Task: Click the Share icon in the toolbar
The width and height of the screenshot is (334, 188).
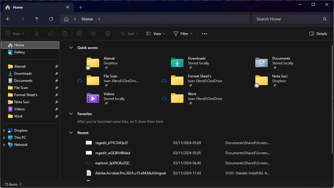Action: pos(93,34)
